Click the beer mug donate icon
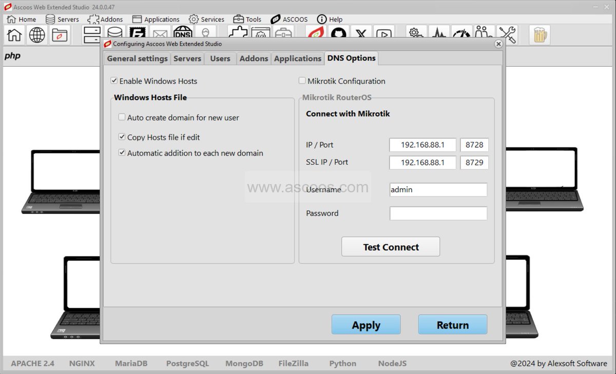616x374 pixels. pyautogui.click(x=540, y=35)
